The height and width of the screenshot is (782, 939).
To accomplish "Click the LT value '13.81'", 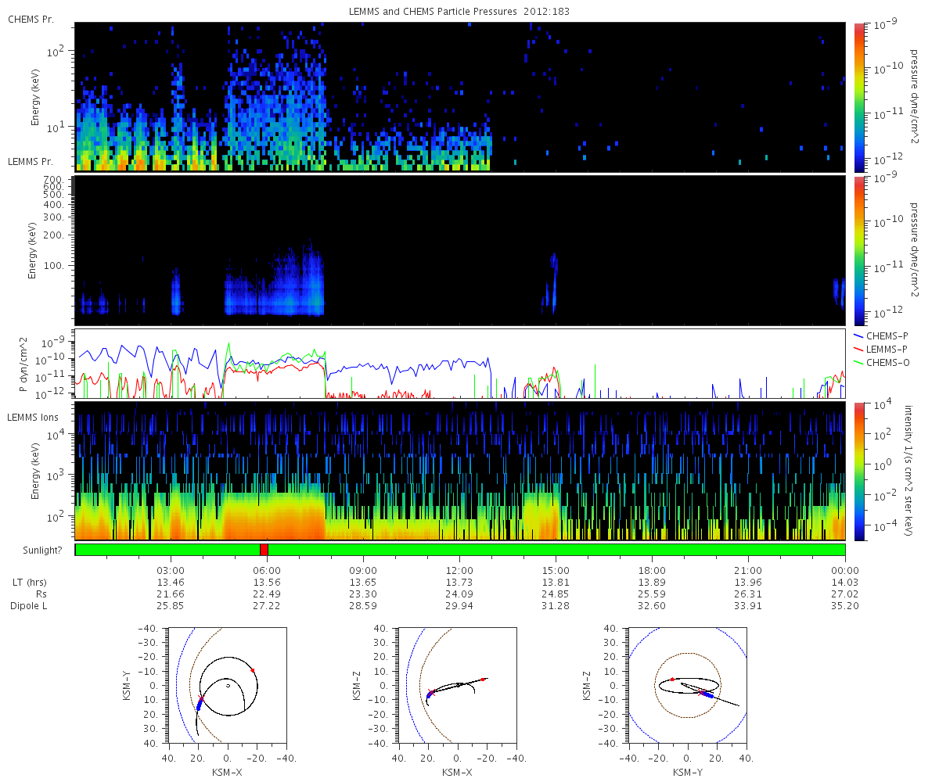I will coord(556,583).
